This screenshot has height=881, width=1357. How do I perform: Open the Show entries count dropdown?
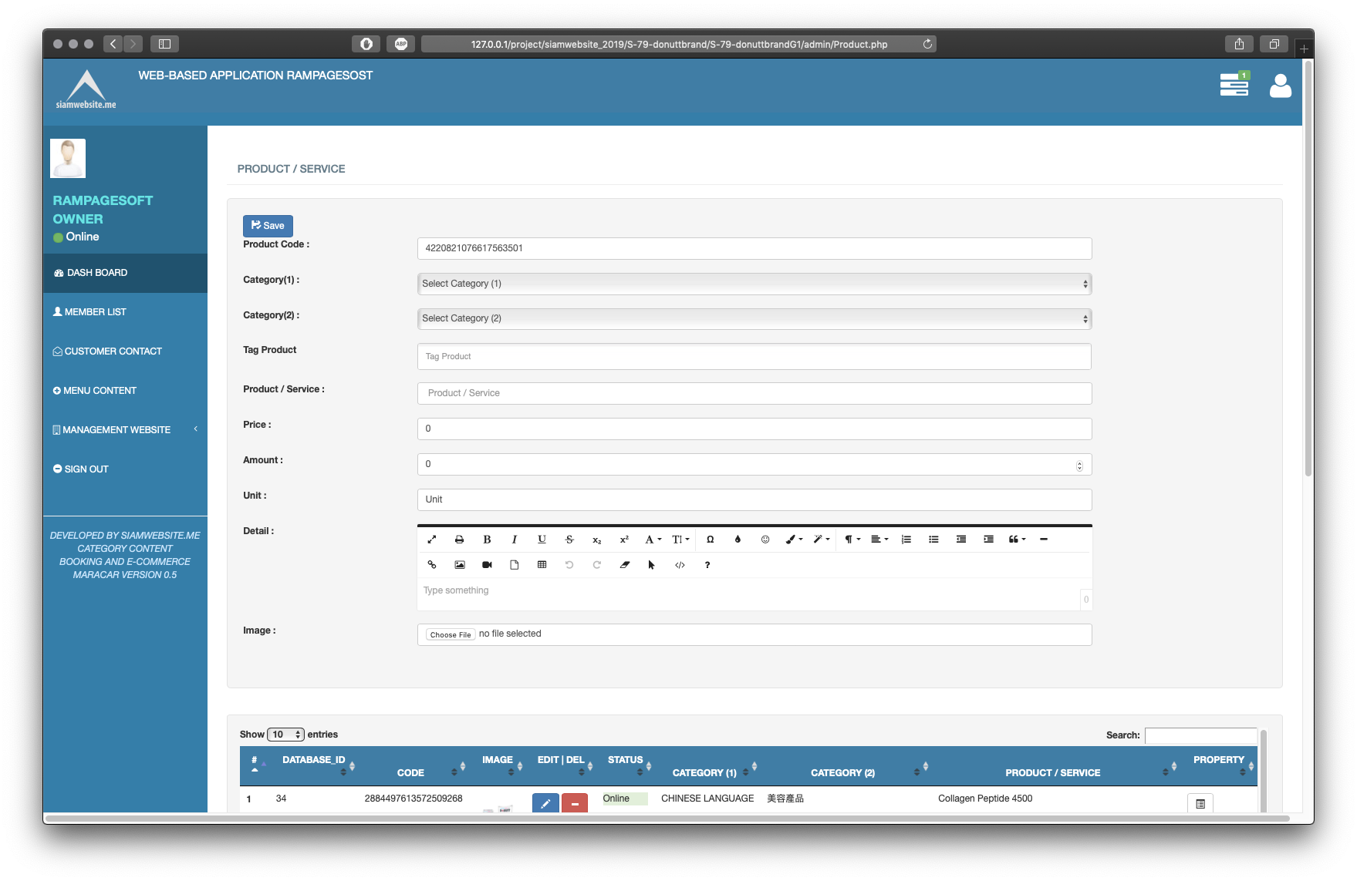[x=285, y=735]
